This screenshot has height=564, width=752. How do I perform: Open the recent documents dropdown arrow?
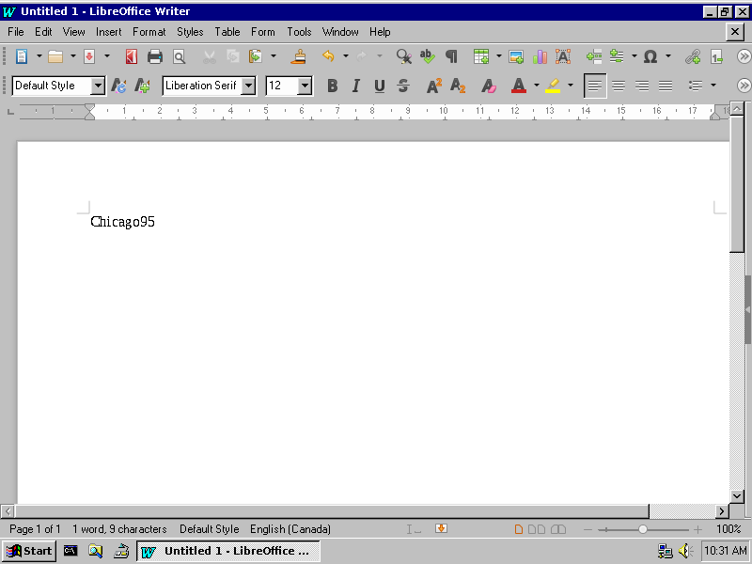point(73,56)
